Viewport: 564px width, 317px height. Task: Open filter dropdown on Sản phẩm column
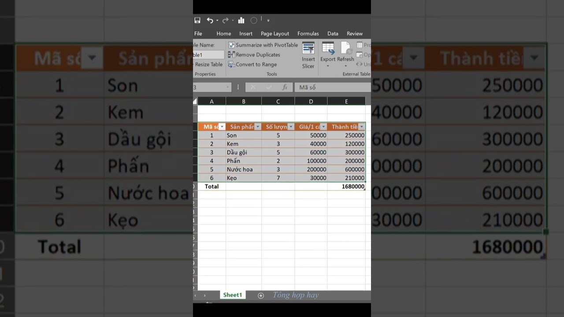point(258,127)
